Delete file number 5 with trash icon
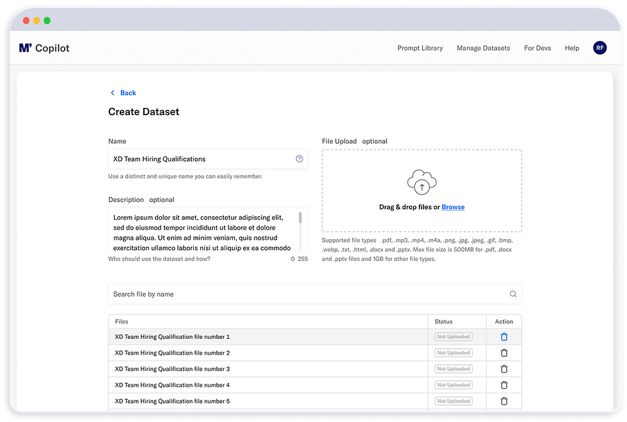The image size is (627, 422). pos(504,401)
